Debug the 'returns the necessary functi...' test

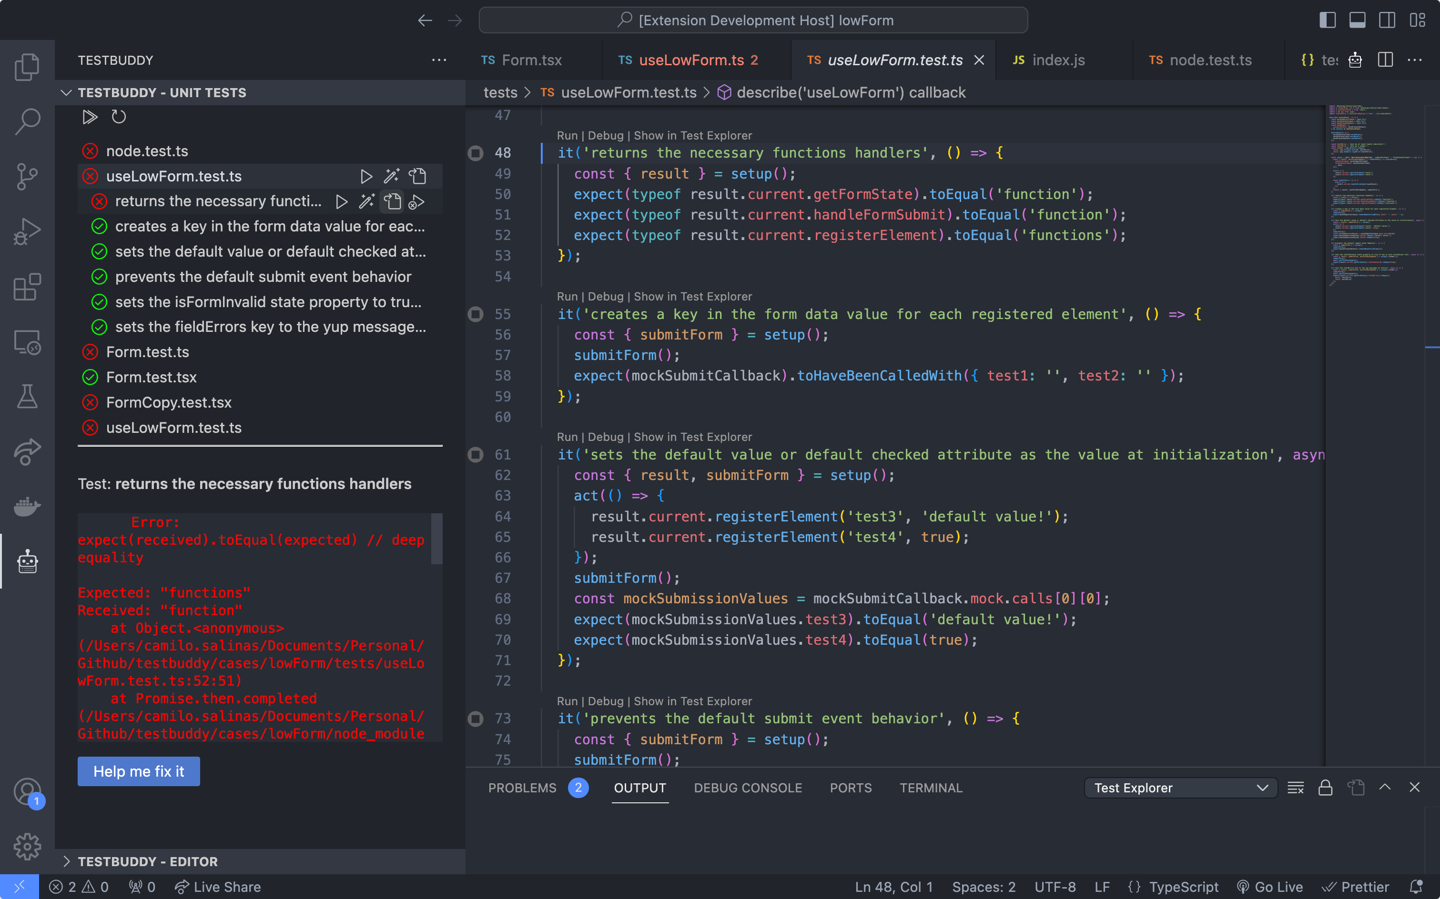pyautogui.click(x=416, y=202)
